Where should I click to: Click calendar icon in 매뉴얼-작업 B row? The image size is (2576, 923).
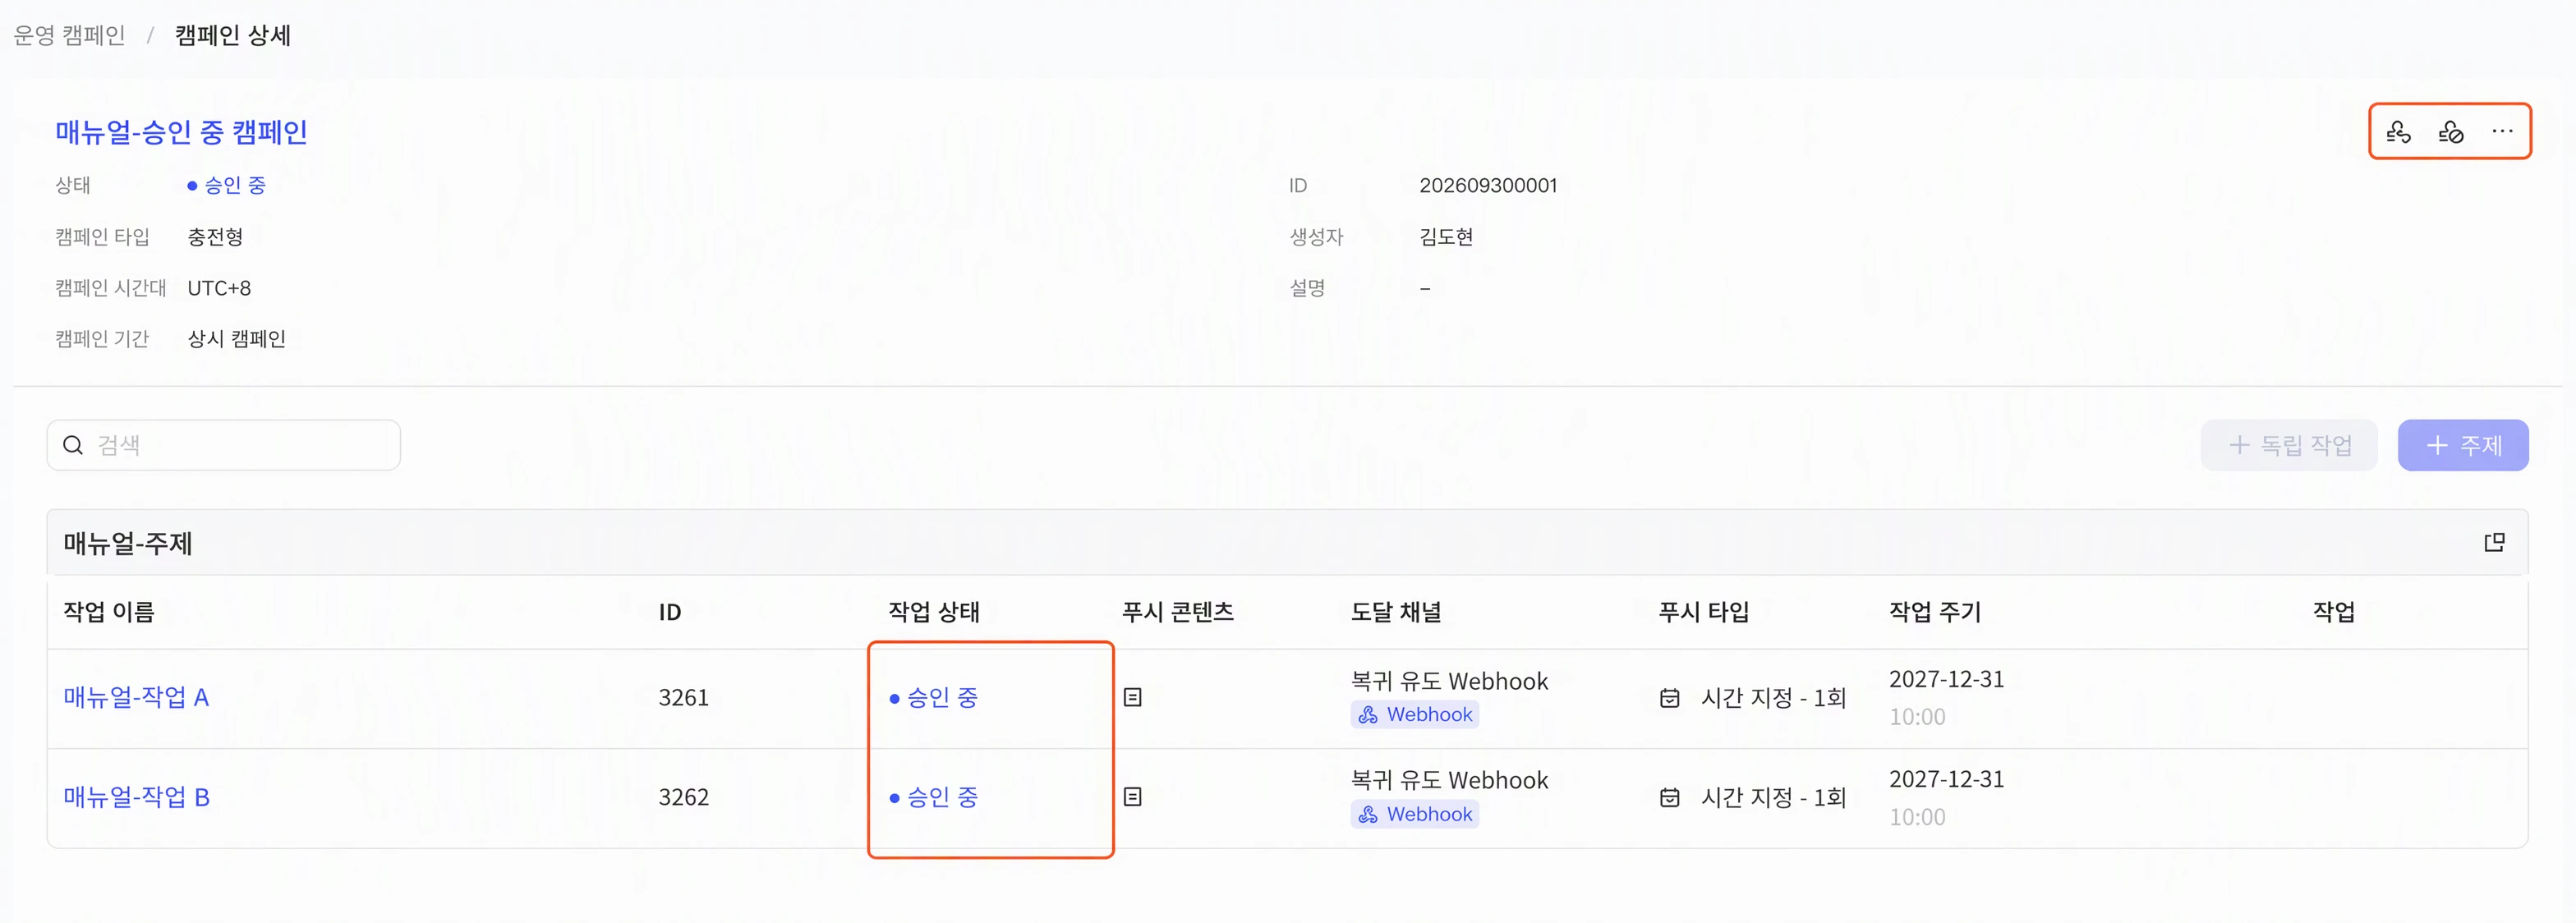[x=1669, y=798]
